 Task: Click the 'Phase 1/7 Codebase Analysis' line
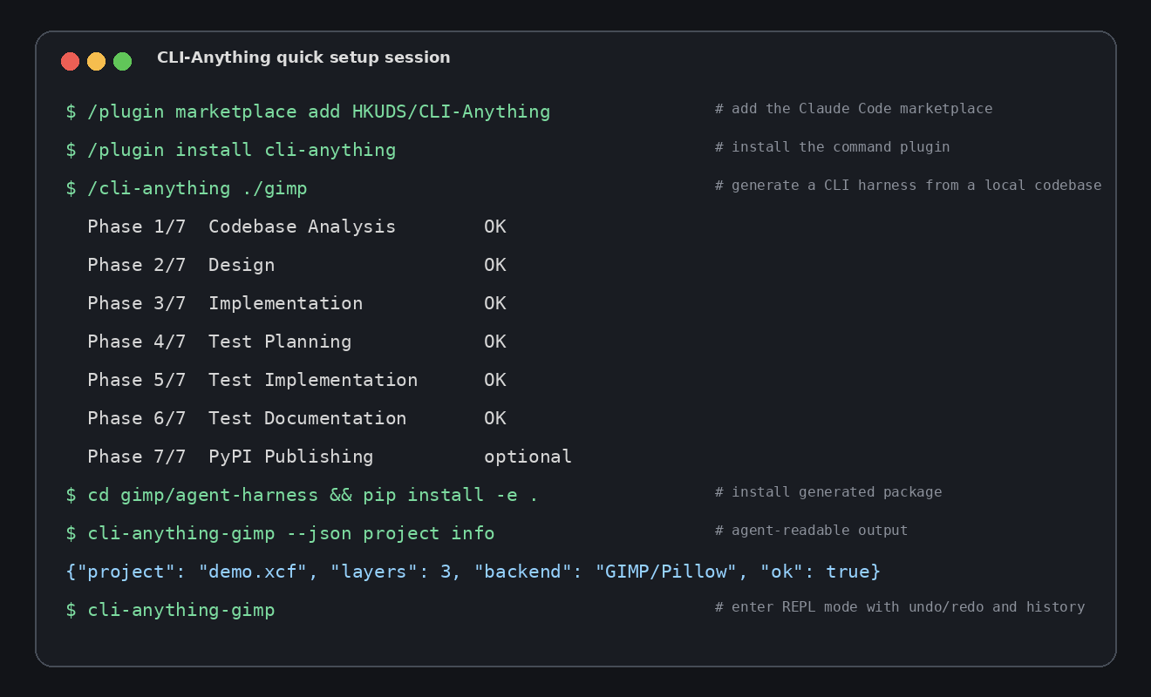pos(242,227)
